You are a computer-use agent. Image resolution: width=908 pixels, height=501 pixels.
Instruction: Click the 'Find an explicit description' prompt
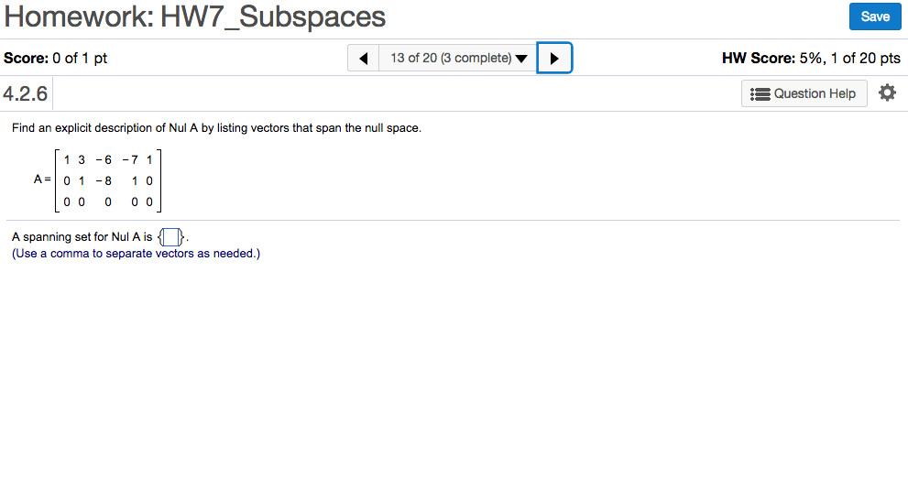[x=216, y=128]
